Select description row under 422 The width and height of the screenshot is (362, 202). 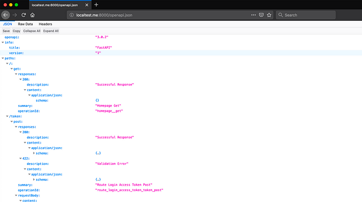pos(181,164)
